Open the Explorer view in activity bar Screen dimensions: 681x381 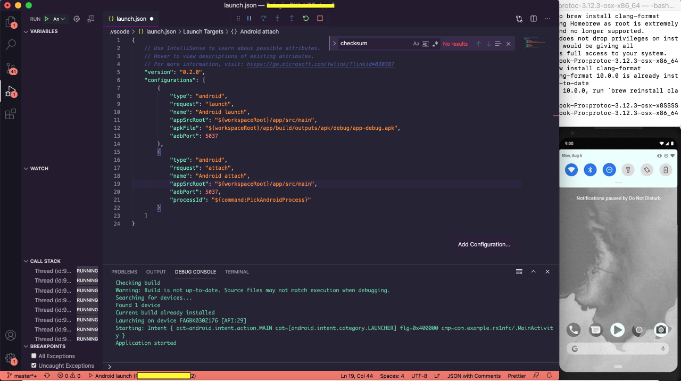tap(11, 22)
